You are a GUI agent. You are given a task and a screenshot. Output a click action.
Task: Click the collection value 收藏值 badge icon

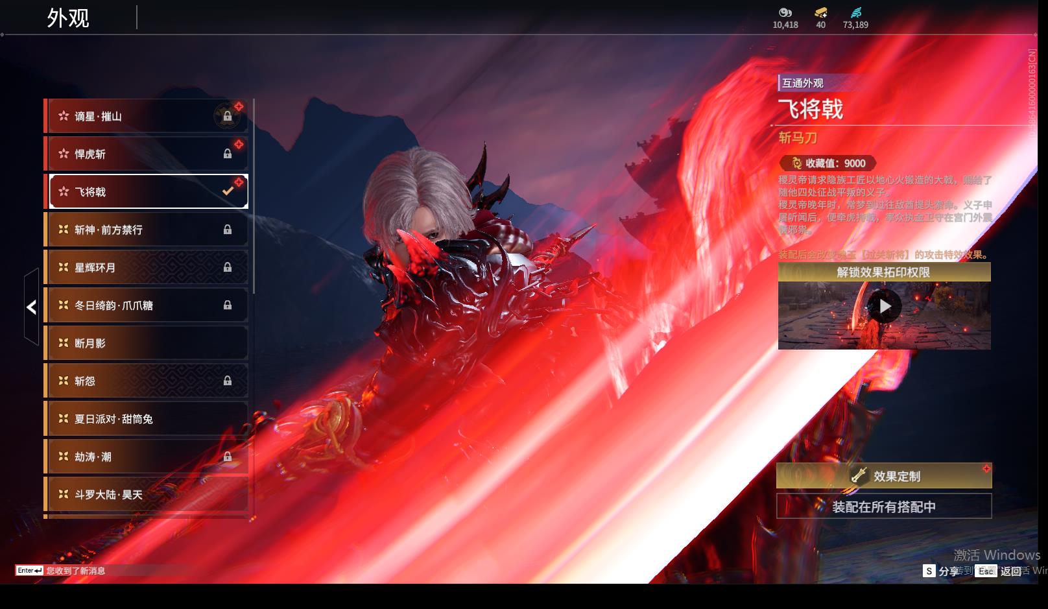coord(796,163)
